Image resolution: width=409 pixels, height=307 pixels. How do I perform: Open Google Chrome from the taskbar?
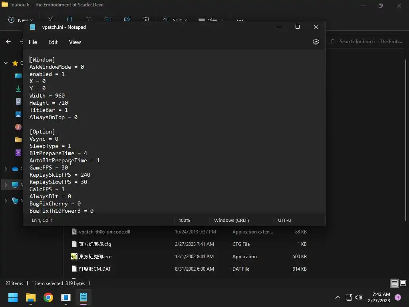point(48,297)
